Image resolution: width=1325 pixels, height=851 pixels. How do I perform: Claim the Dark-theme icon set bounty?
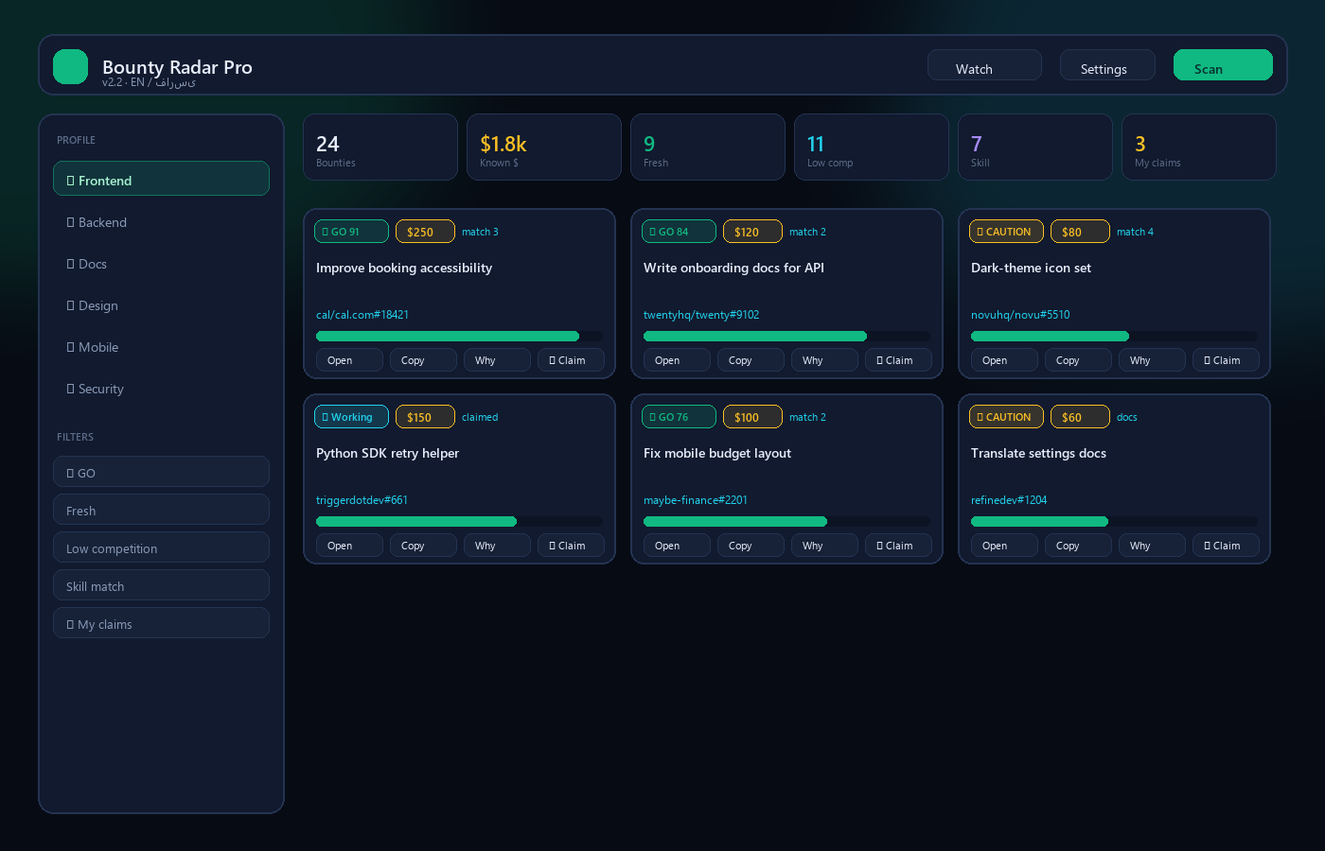(x=1226, y=360)
